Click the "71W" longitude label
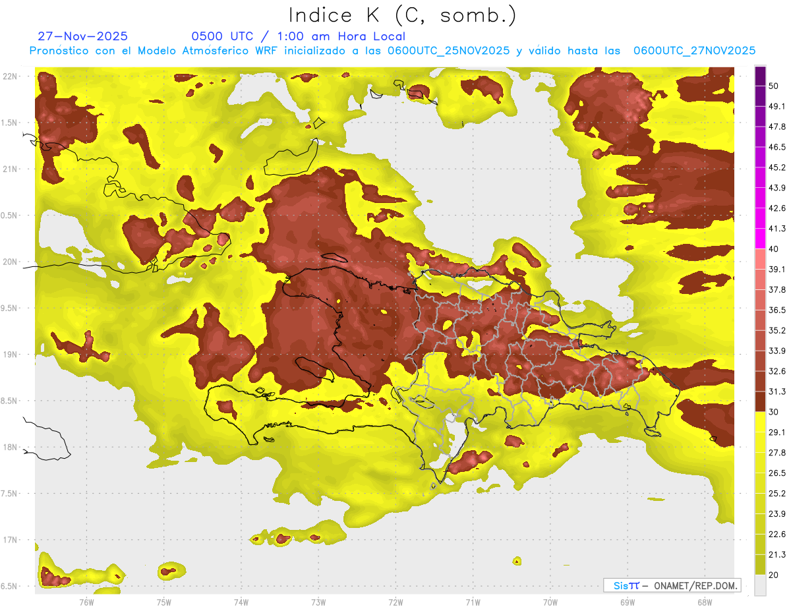The width and height of the screenshot is (791, 611). [x=473, y=602]
